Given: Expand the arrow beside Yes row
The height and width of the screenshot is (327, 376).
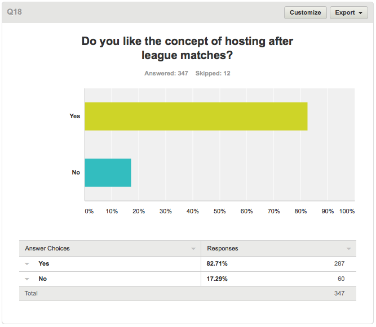Looking at the screenshot, I should pos(27,264).
